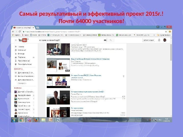Open the Chrome menu orange icon
The height and width of the screenshot is (137, 183).
click(170, 31)
